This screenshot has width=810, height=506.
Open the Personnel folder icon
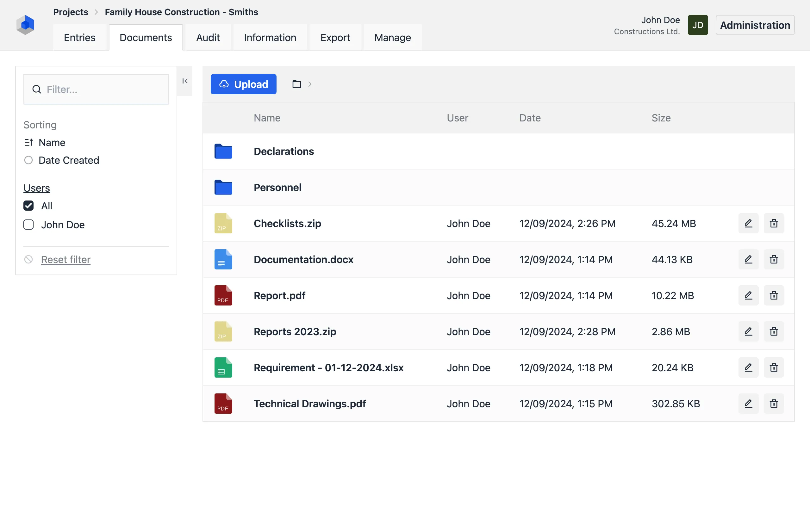click(x=223, y=188)
